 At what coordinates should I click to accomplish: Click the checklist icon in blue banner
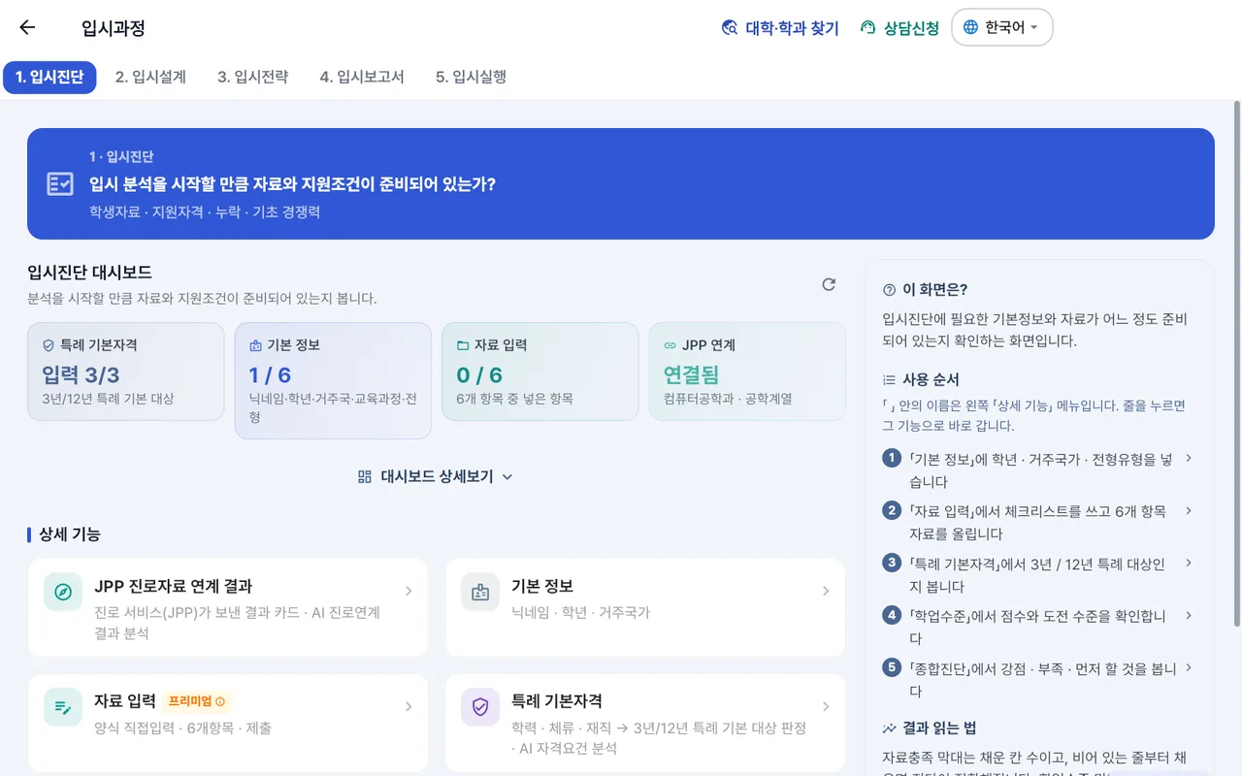point(60,183)
